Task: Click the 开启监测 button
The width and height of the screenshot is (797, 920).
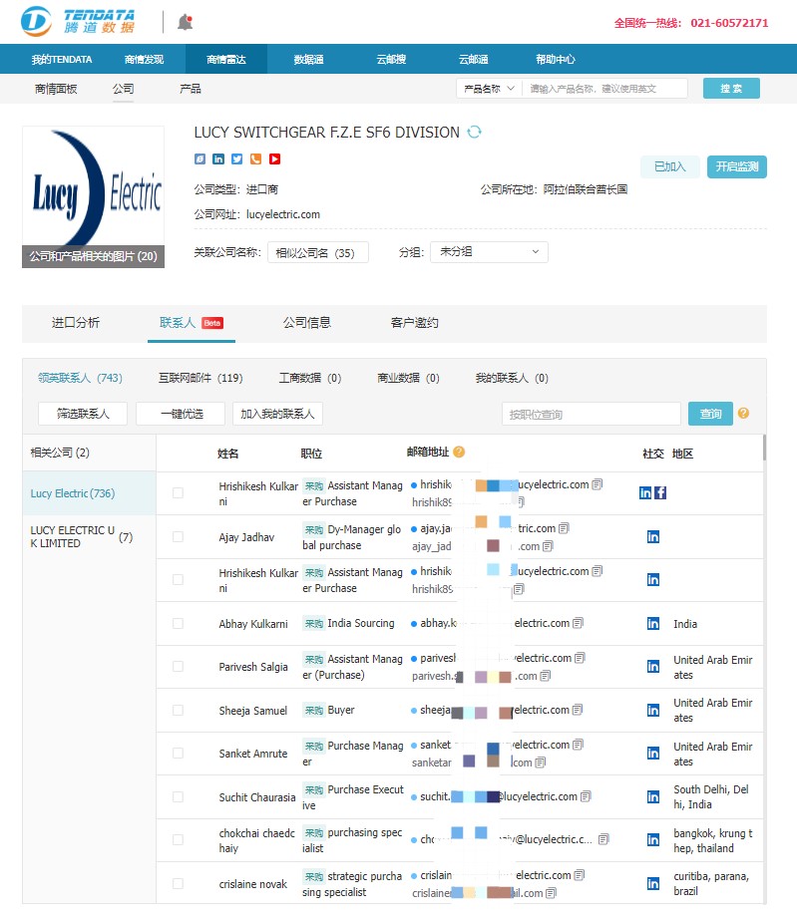Action: pos(736,166)
